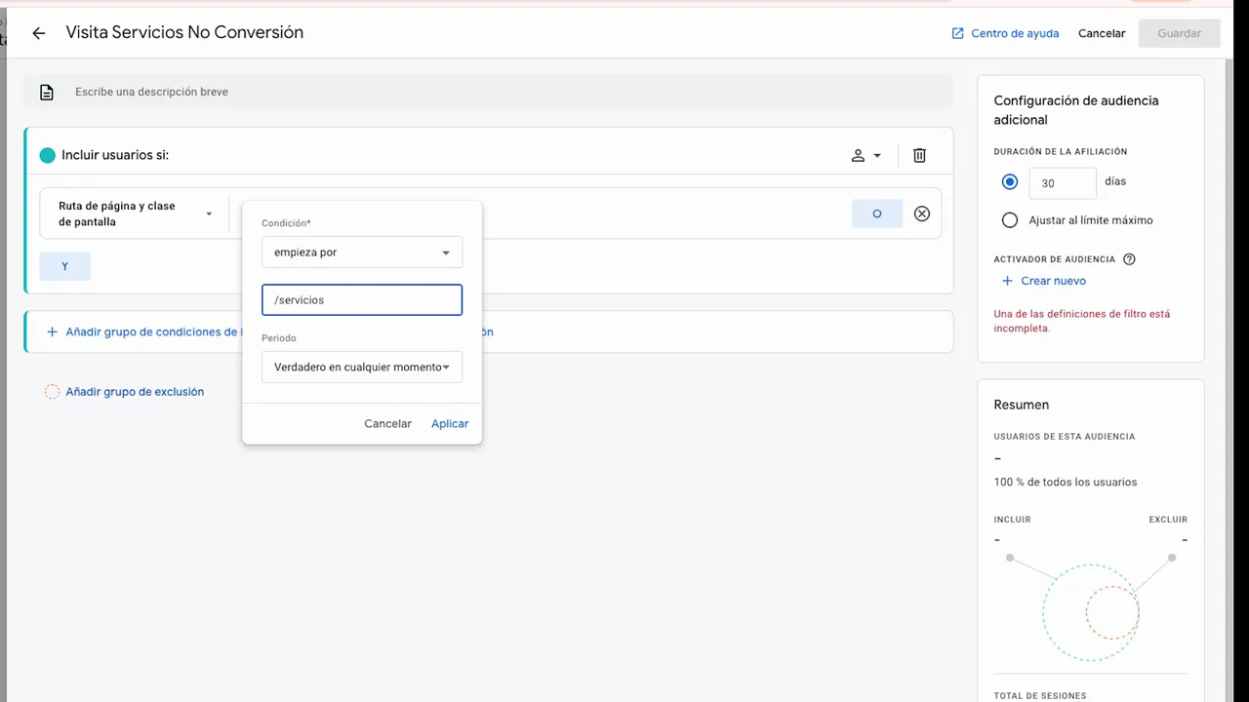Remove the condition with the circled X

click(922, 214)
